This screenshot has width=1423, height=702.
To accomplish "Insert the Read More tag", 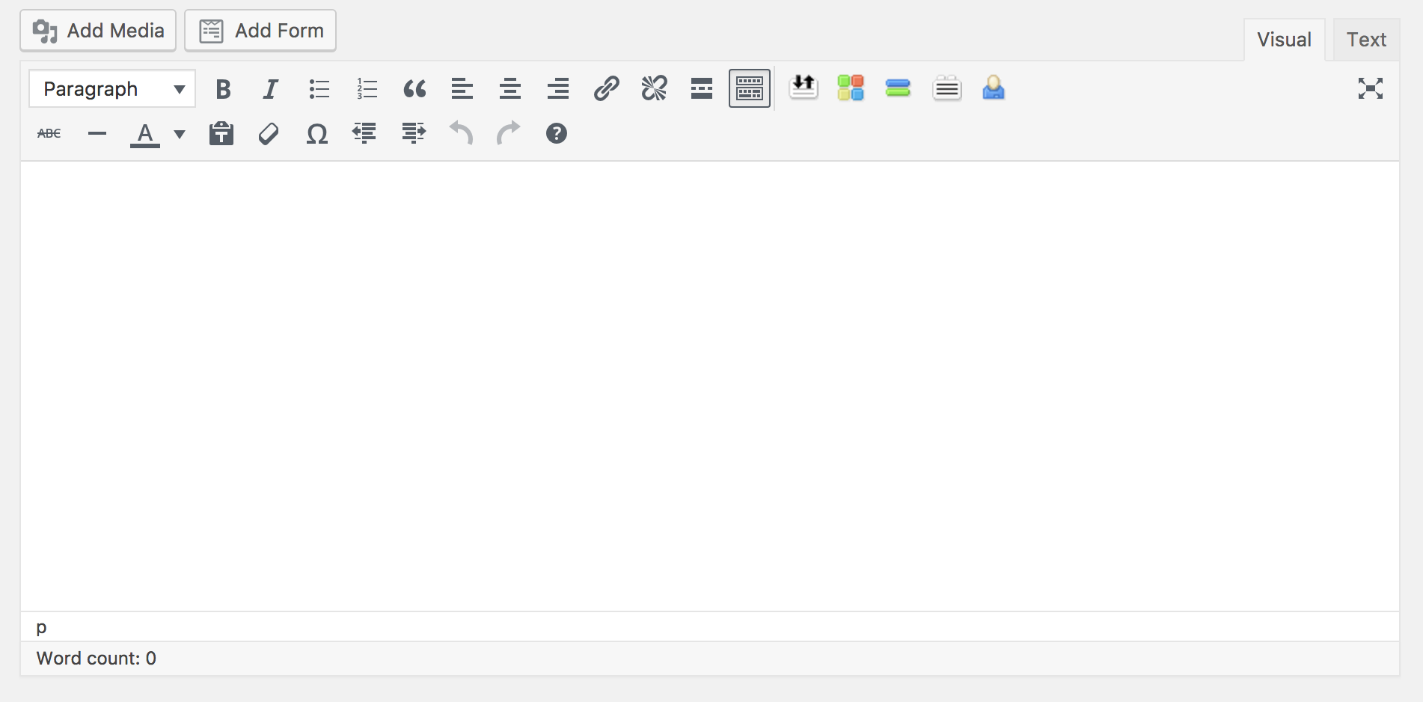I will [702, 89].
